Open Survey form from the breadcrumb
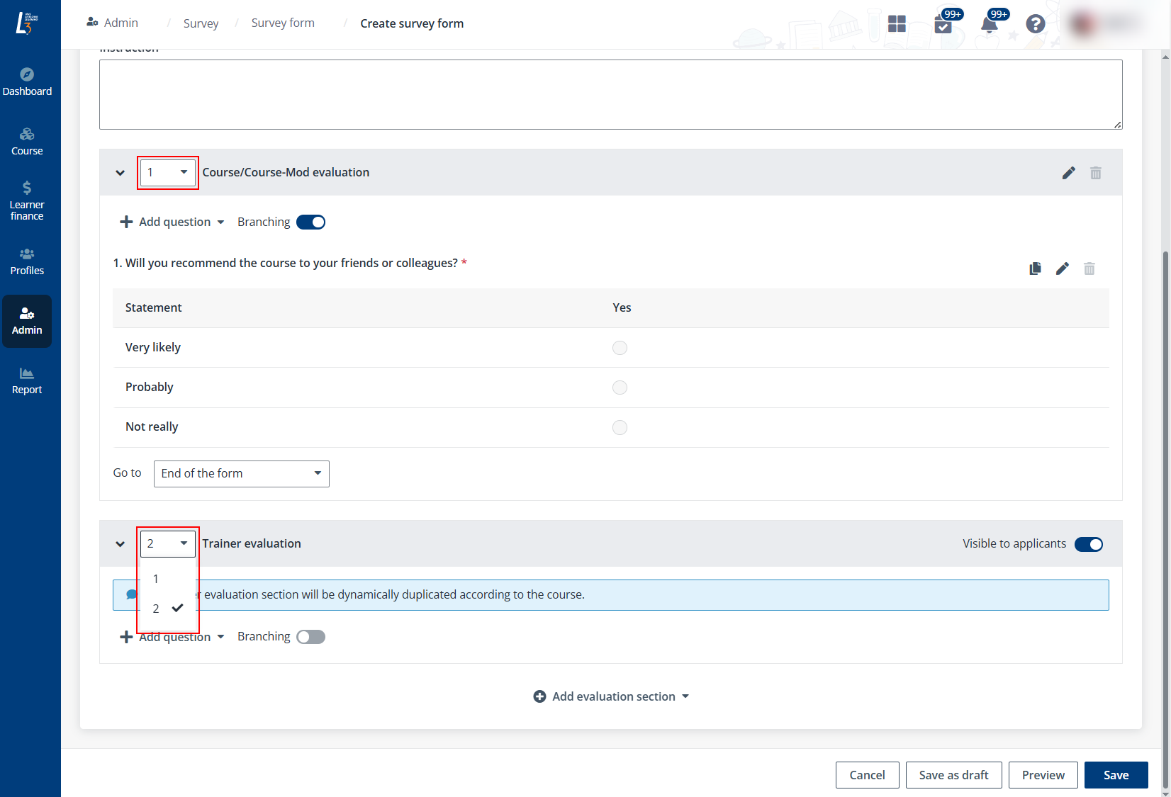 (282, 23)
